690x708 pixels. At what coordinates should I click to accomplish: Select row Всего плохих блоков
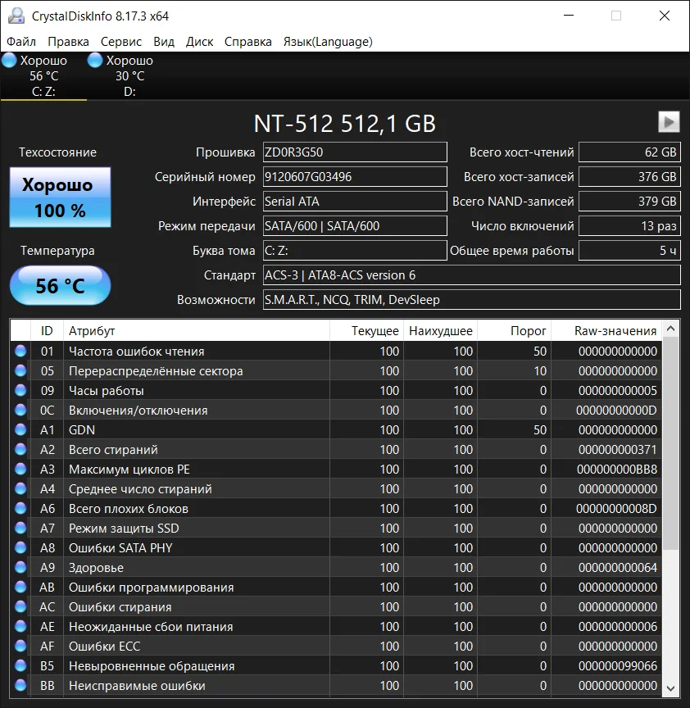click(336, 508)
